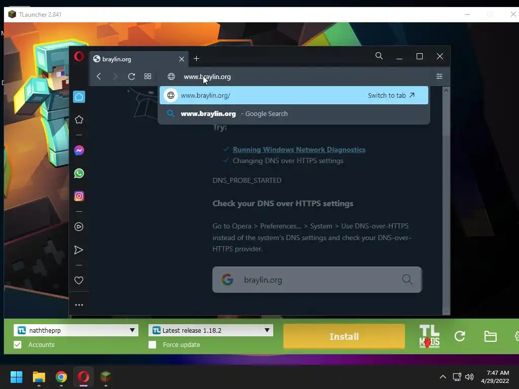519x389 pixels.
Task: Open the naththeprp account dropdown
Action: (76, 330)
